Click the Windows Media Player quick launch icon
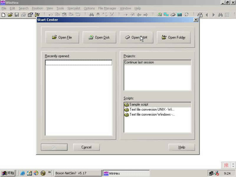This screenshot has width=236, height=177. [x=36, y=173]
